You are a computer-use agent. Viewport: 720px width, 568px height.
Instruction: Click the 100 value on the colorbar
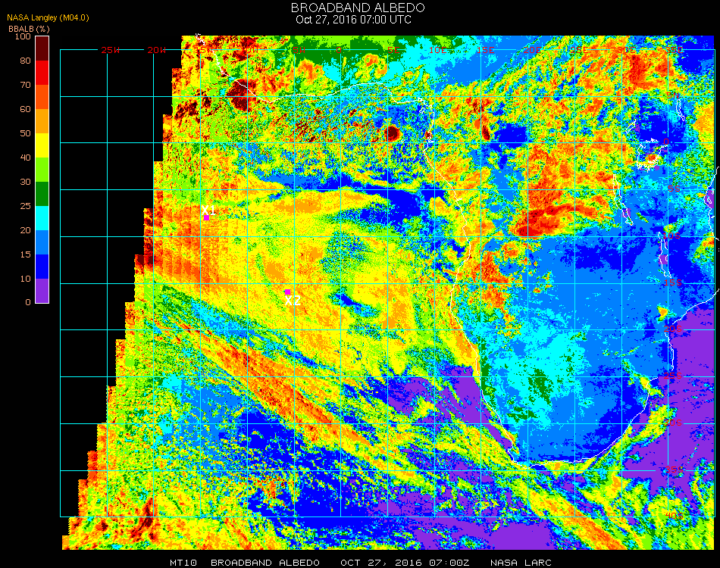23,36
